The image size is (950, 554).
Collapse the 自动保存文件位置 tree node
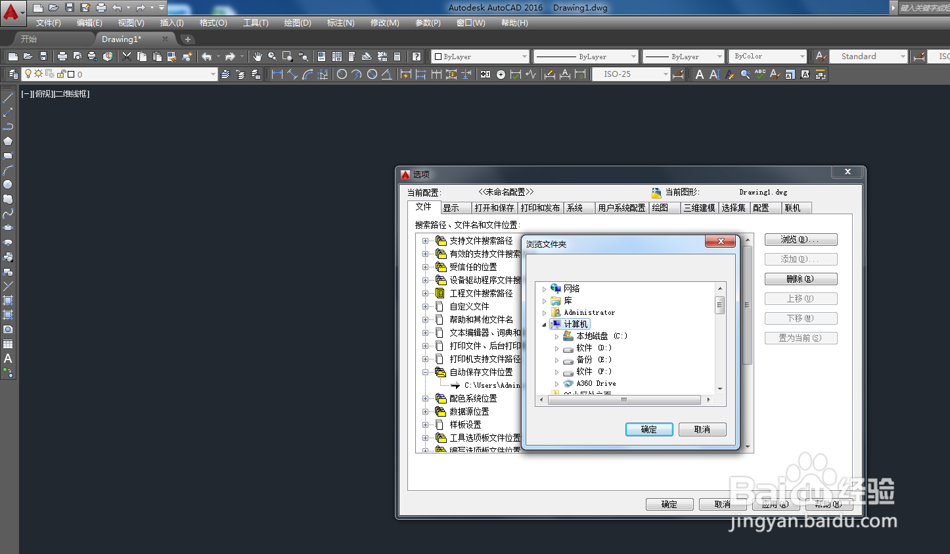pyautogui.click(x=426, y=372)
